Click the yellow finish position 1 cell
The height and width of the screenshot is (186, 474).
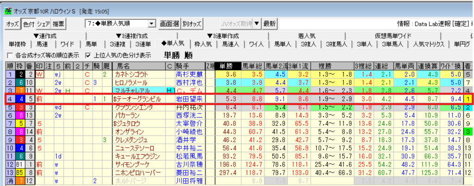468,99
